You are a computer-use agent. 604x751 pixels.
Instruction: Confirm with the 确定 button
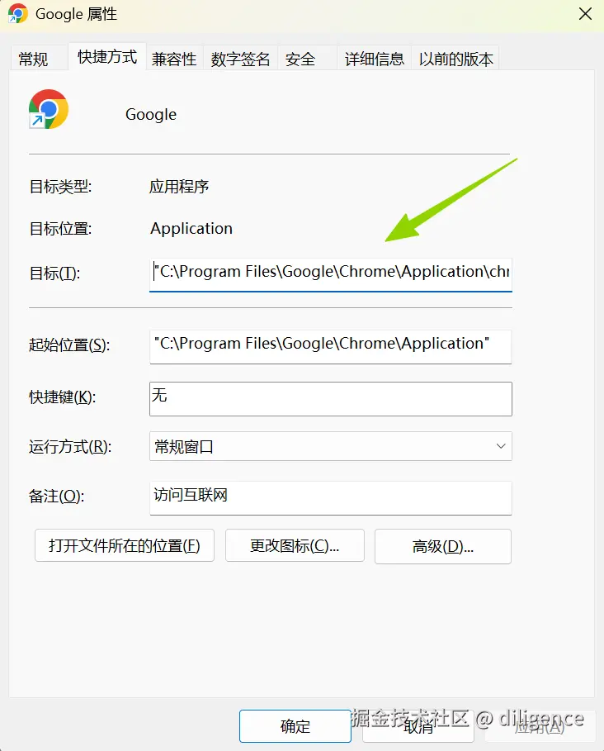(295, 726)
